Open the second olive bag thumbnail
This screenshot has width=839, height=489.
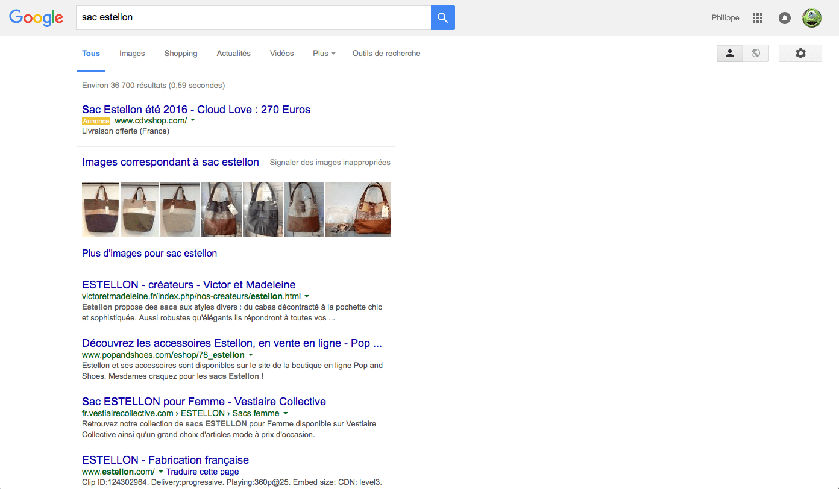click(140, 210)
